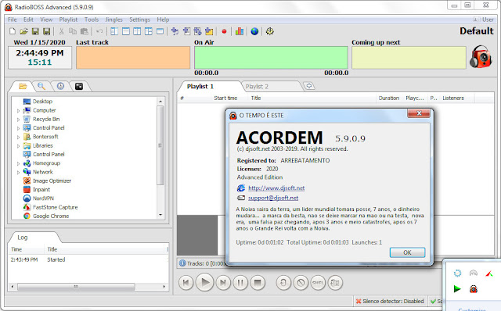Select the fifth compact layout icon
Screen dimensions: 501x311
pos(160,31)
